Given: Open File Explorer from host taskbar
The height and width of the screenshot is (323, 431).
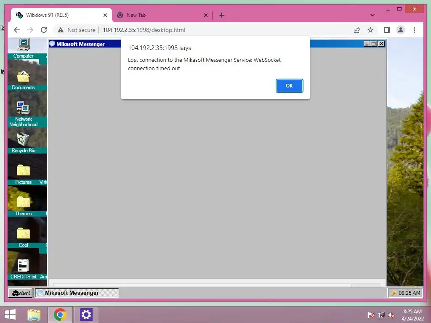Looking at the screenshot, I should click(34, 315).
